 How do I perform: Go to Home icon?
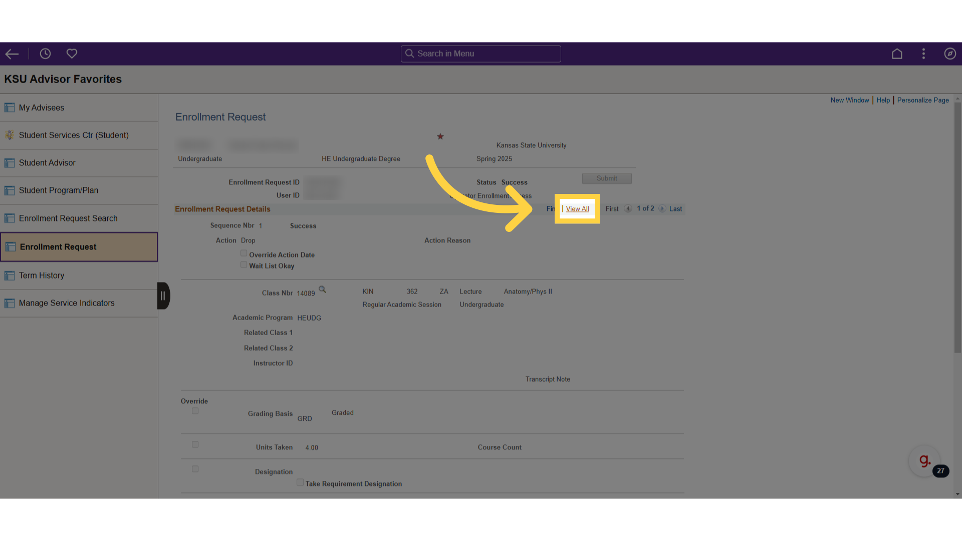tap(897, 54)
